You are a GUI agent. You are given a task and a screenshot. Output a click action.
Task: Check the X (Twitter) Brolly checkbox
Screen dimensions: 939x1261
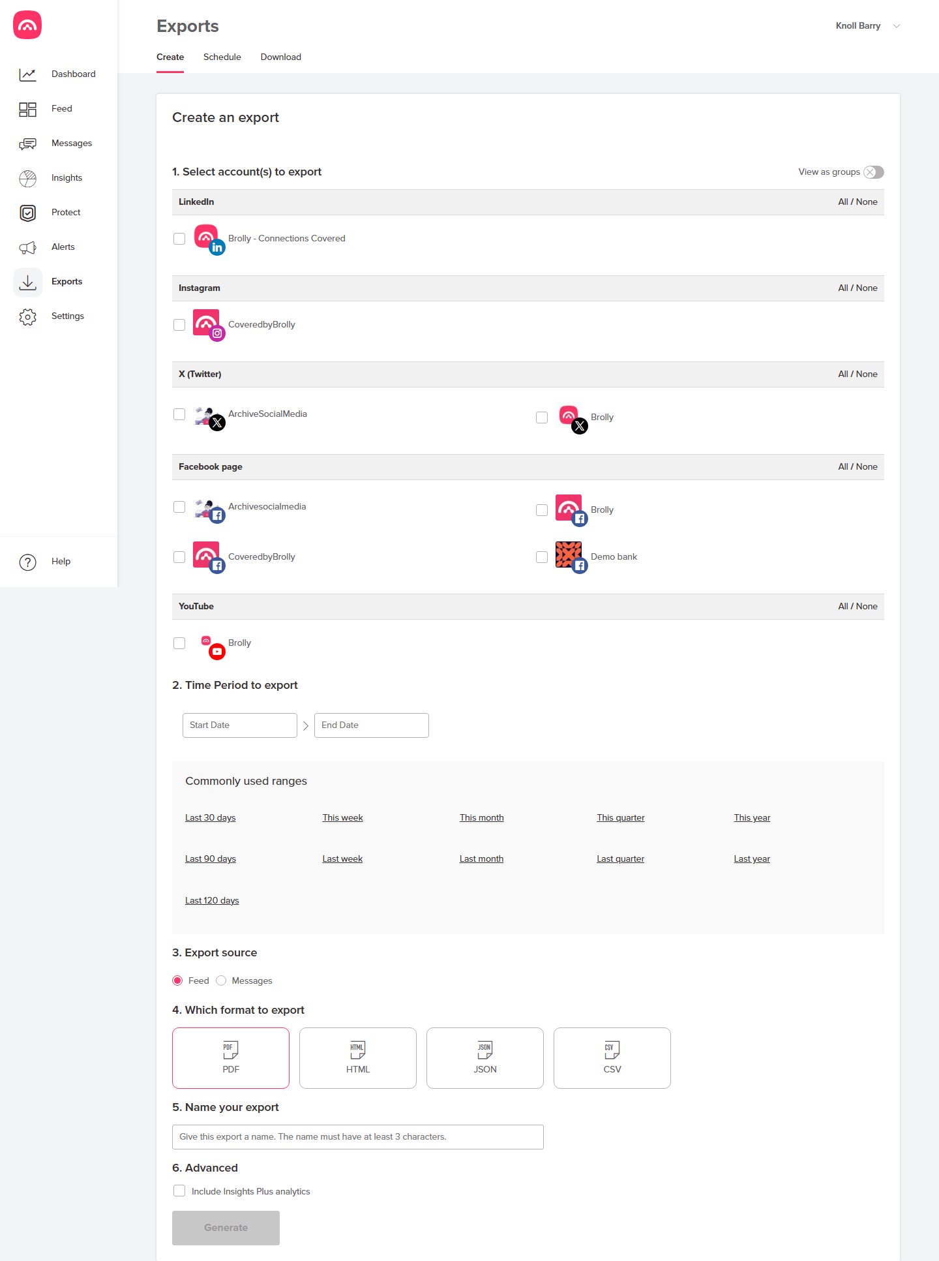click(x=542, y=418)
